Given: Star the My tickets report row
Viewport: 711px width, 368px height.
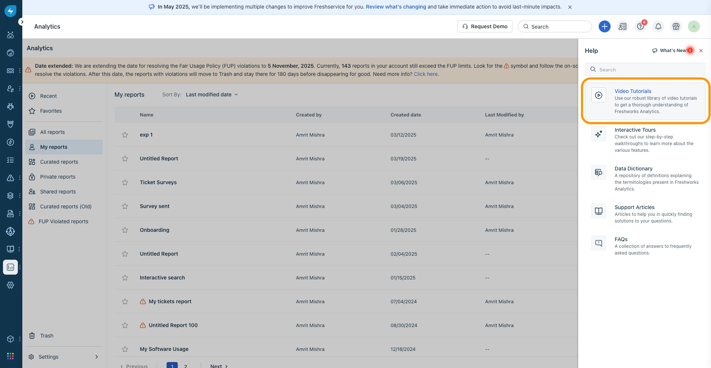Looking at the screenshot, I should (x=125, y=301).
